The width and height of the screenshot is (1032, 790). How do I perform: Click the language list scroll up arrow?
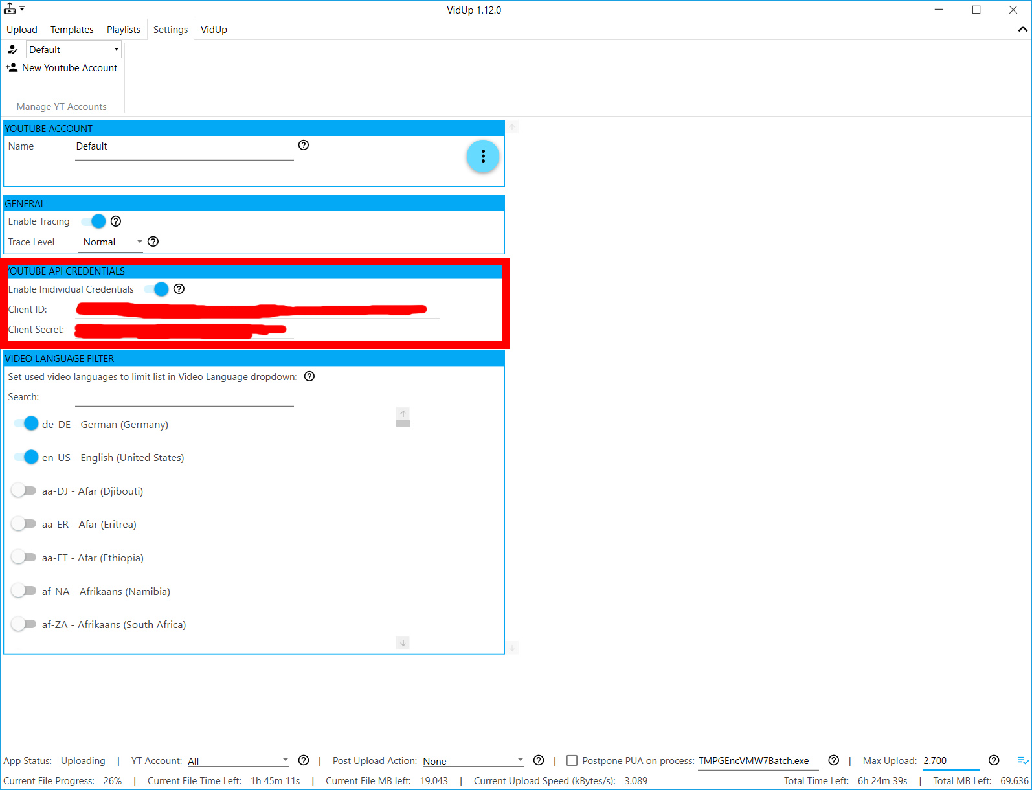click(403, 414)
